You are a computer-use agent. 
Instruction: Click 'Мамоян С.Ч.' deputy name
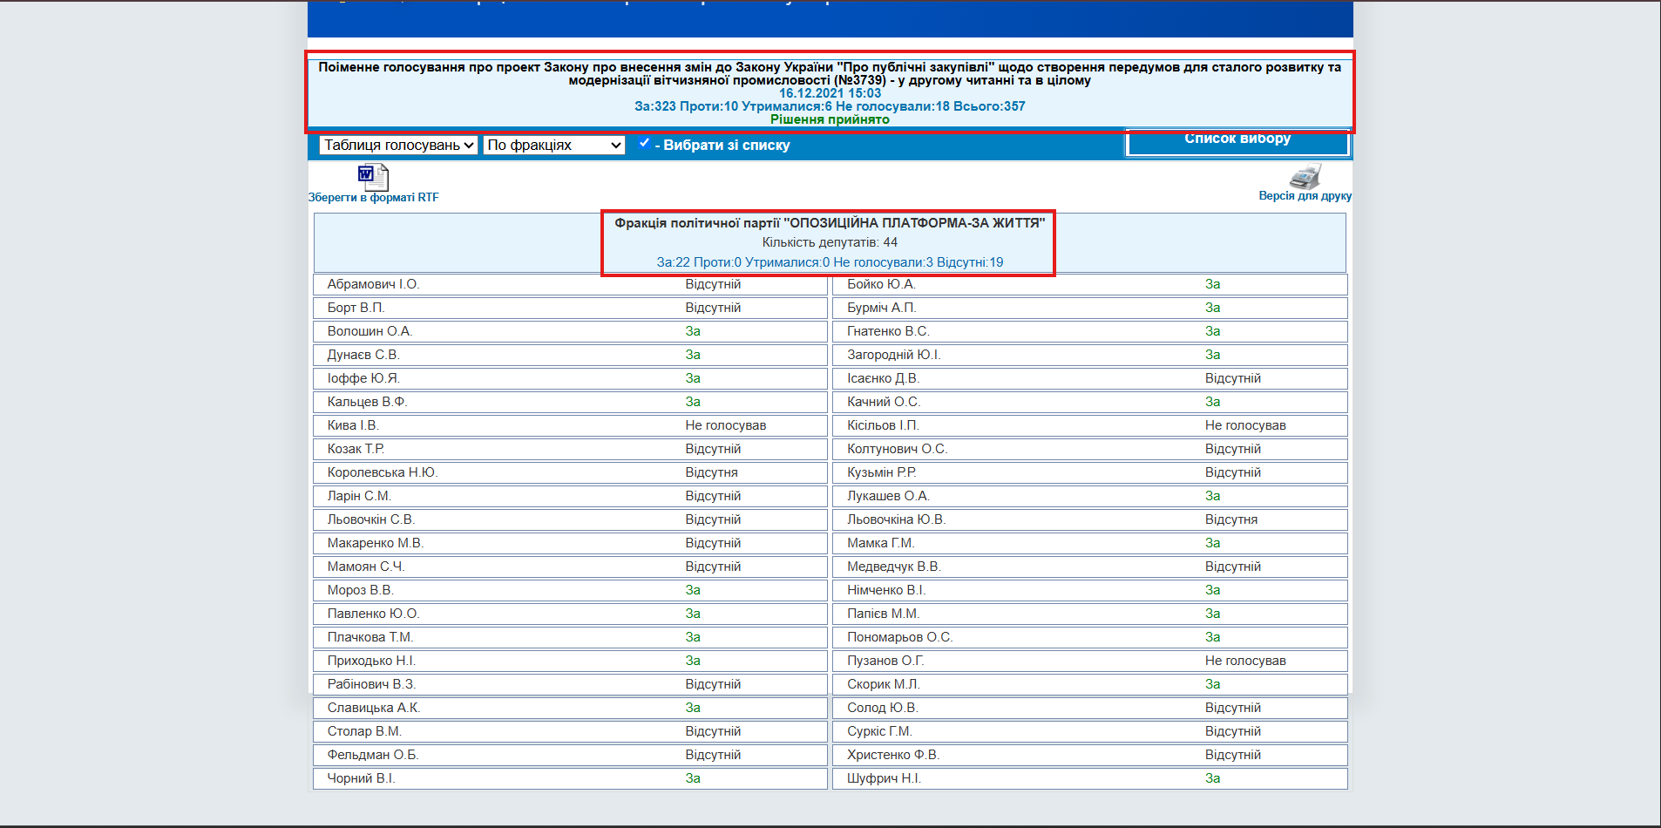click(366, 567)
